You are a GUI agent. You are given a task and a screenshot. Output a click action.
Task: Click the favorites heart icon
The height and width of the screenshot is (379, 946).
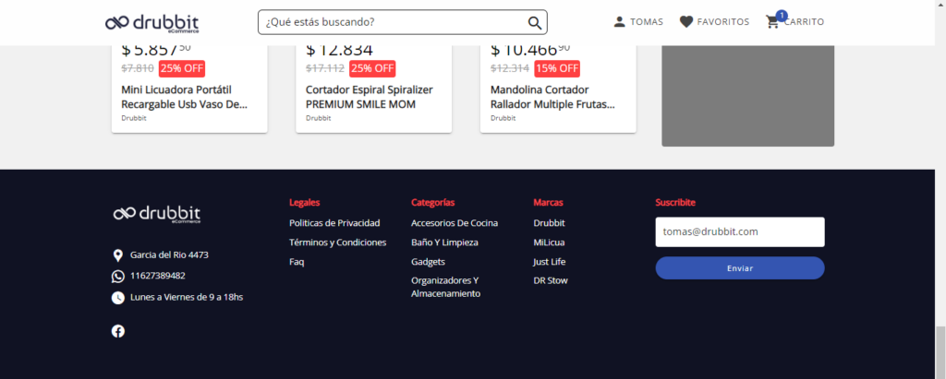pyautogui.click(x=686, y=22)
